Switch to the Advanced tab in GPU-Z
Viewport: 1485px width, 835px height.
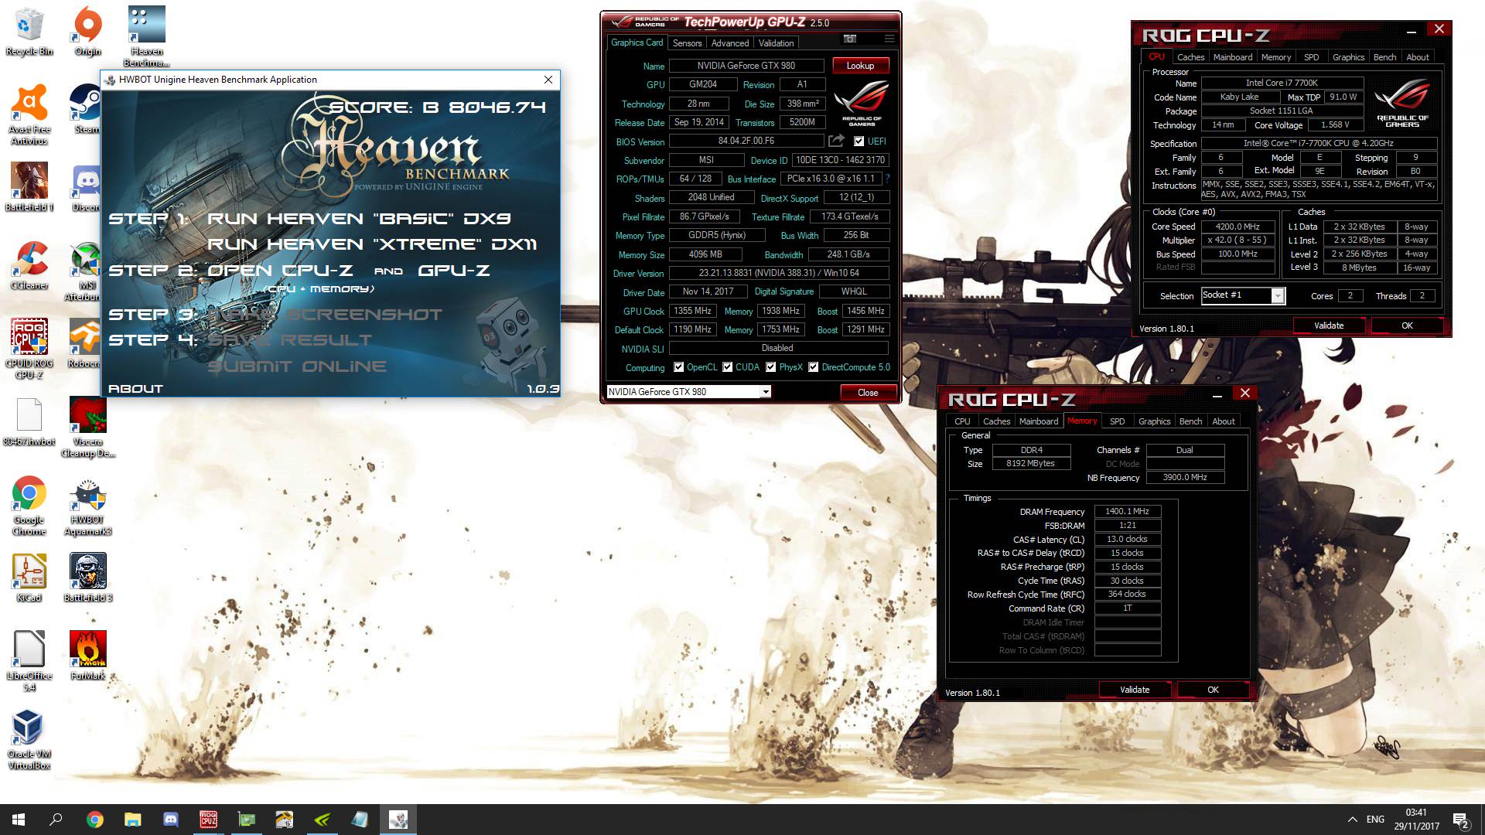click(x=730, y=43)
